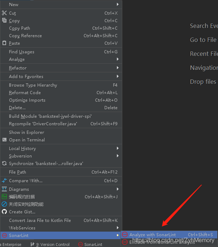Click the Ctrl+Shift+S shortcut text
Viewport: 218px width, 247px height.
point(200,235)
